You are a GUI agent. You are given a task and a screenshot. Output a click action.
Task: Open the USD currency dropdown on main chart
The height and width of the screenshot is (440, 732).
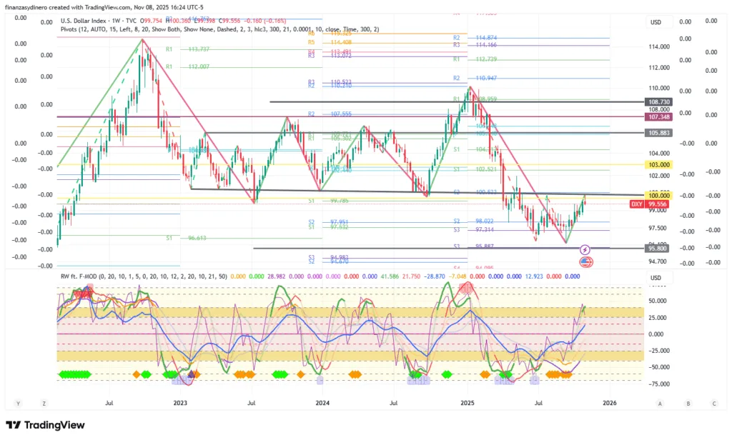[656, 23]
